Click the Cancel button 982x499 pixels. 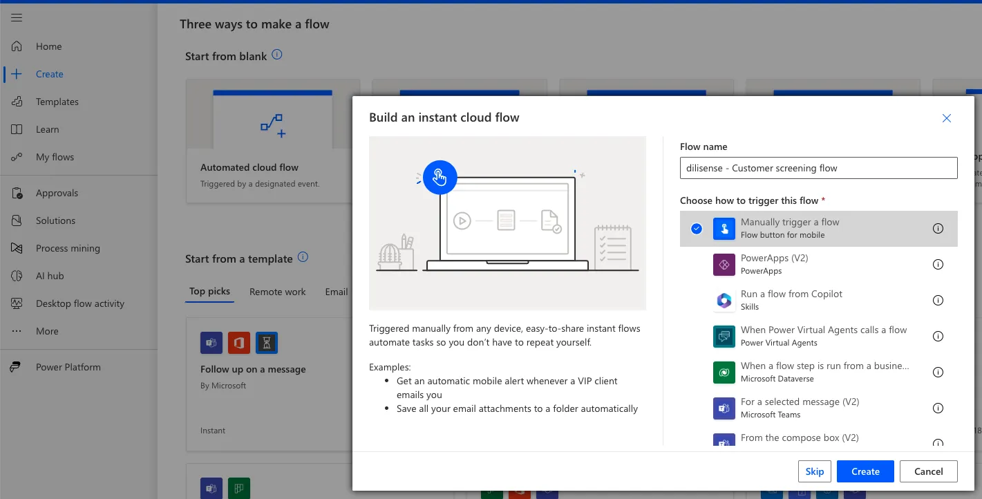pyautogui.click(x=928, y=471)
